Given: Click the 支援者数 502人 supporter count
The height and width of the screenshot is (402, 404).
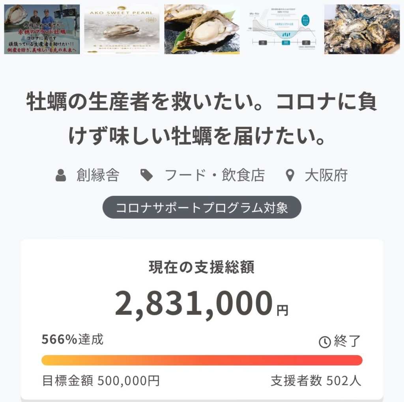Looking at the screenshot, I should 316,381.
